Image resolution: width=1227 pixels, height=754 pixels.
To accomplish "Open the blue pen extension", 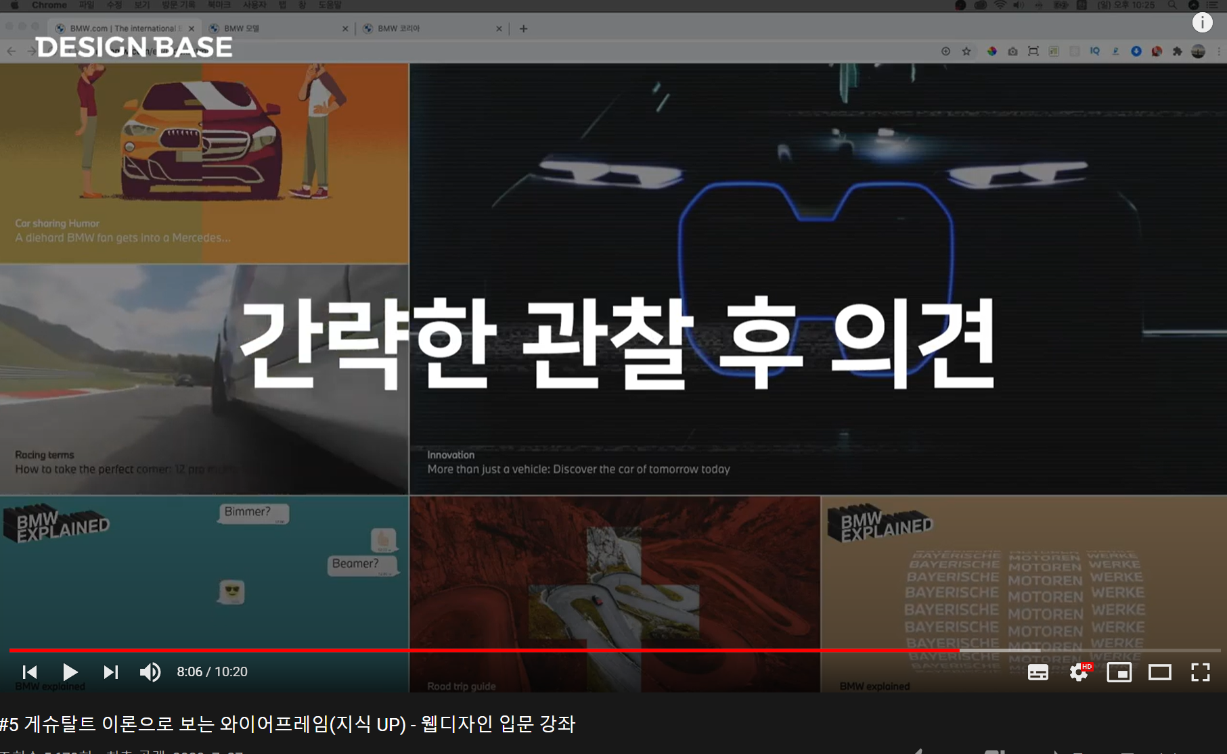I will point(1115,51).
